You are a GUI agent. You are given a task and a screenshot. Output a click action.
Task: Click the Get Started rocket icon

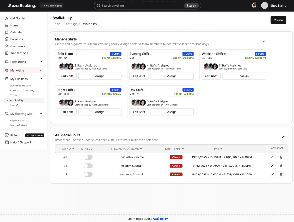[7, 18]
